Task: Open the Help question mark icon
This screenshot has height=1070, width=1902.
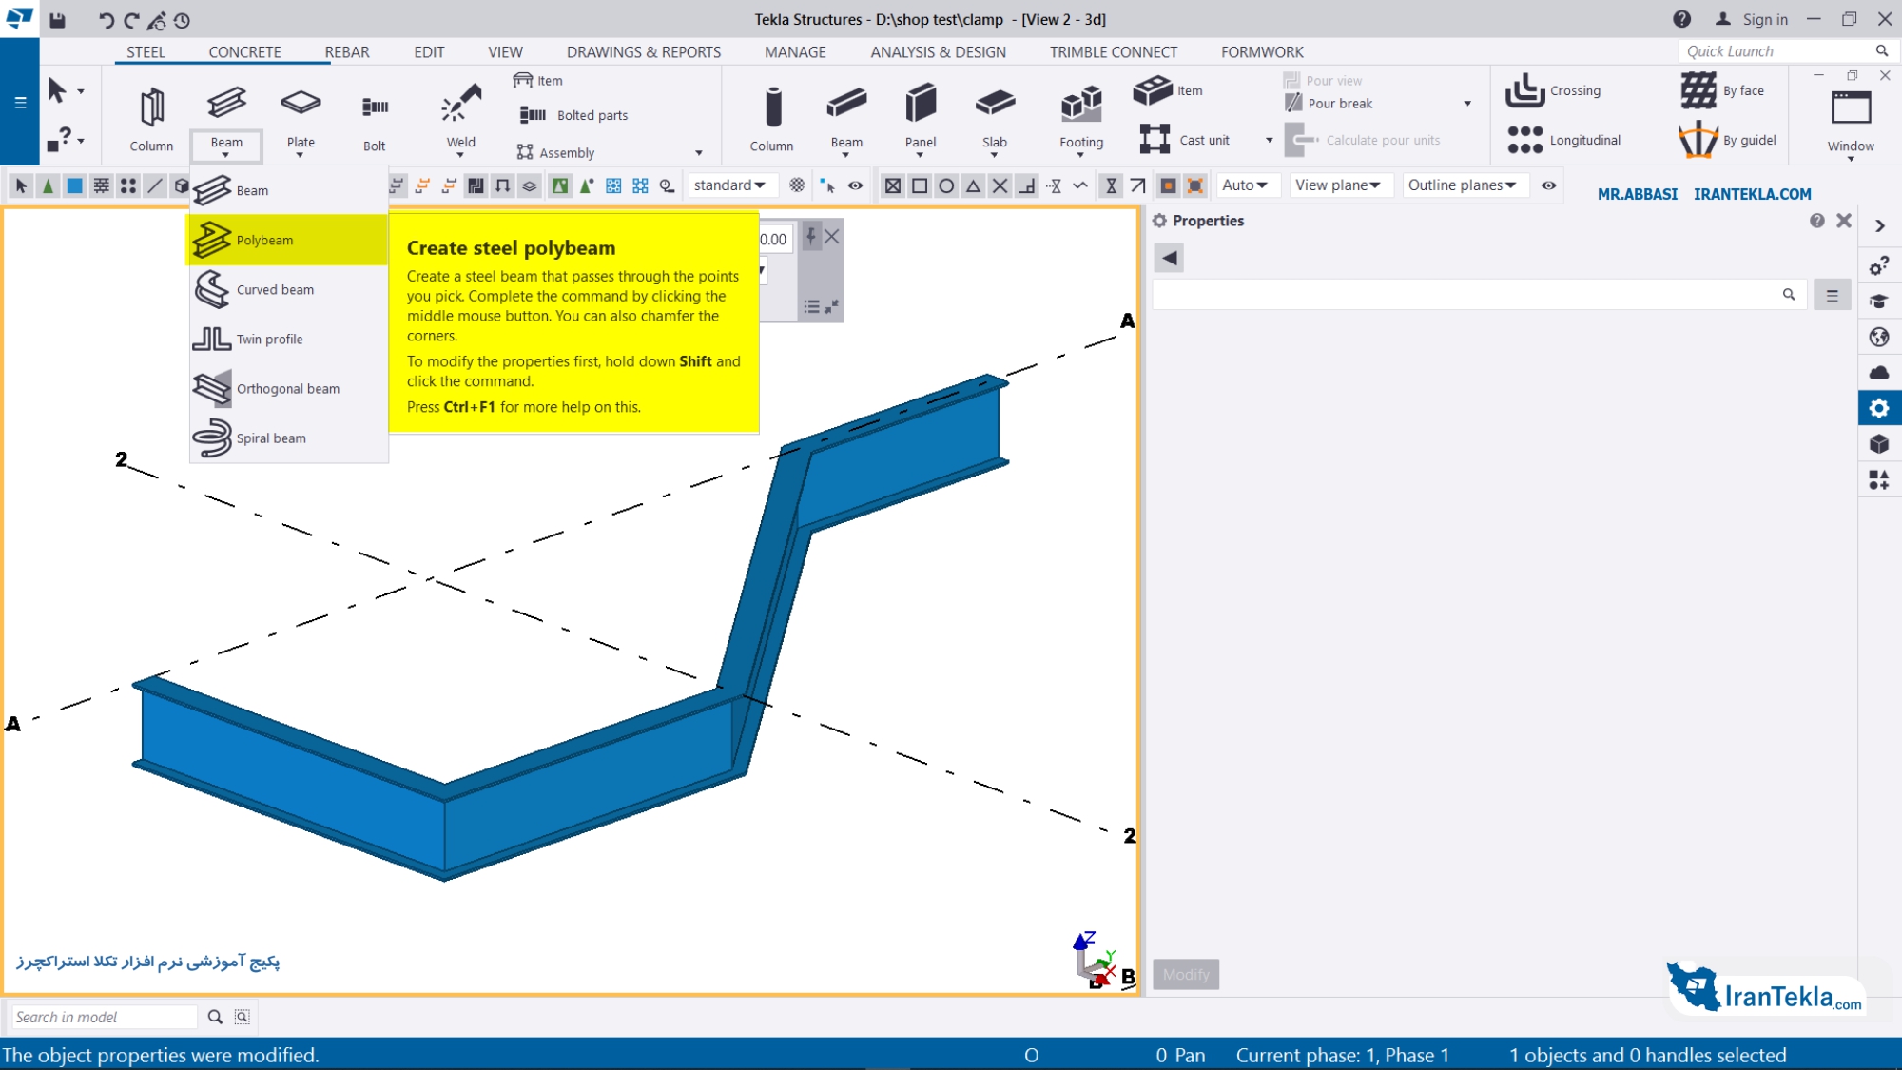Action: coord(1681,19)
